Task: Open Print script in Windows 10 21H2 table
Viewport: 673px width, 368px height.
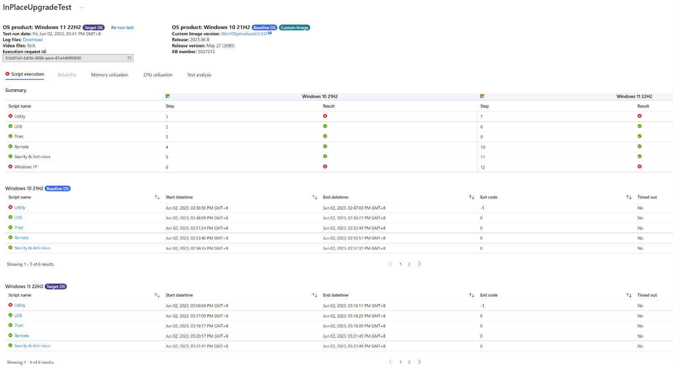Action: pos(19,228)
